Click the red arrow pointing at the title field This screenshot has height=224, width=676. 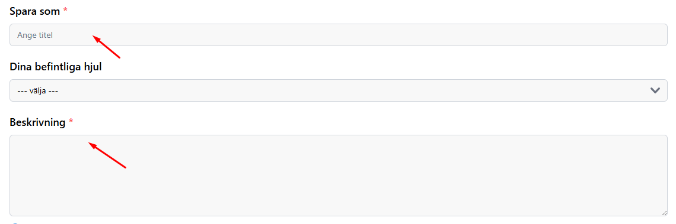[107, 47]
